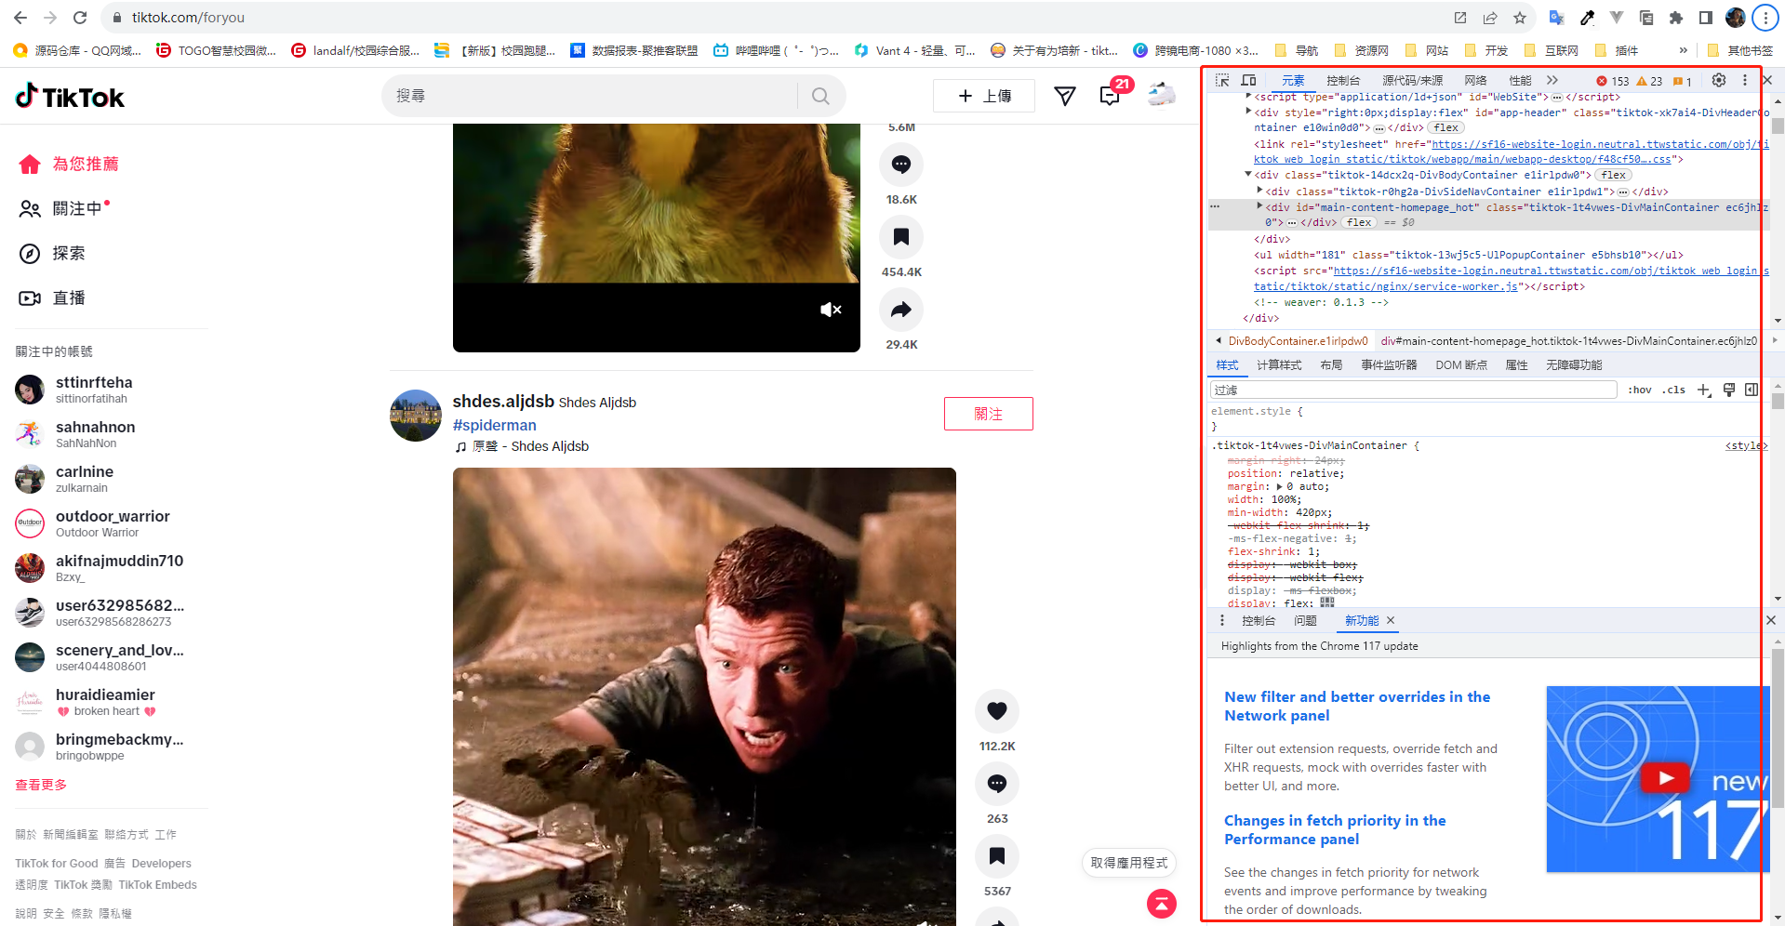Like the shdes.aljdsb video with 112.2K likes

tap(997, 711)
